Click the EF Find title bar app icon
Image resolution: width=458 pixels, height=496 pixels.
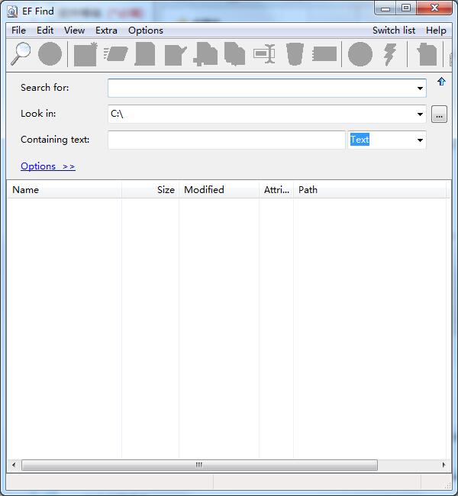pyautogui.click(x=12, y=11)
